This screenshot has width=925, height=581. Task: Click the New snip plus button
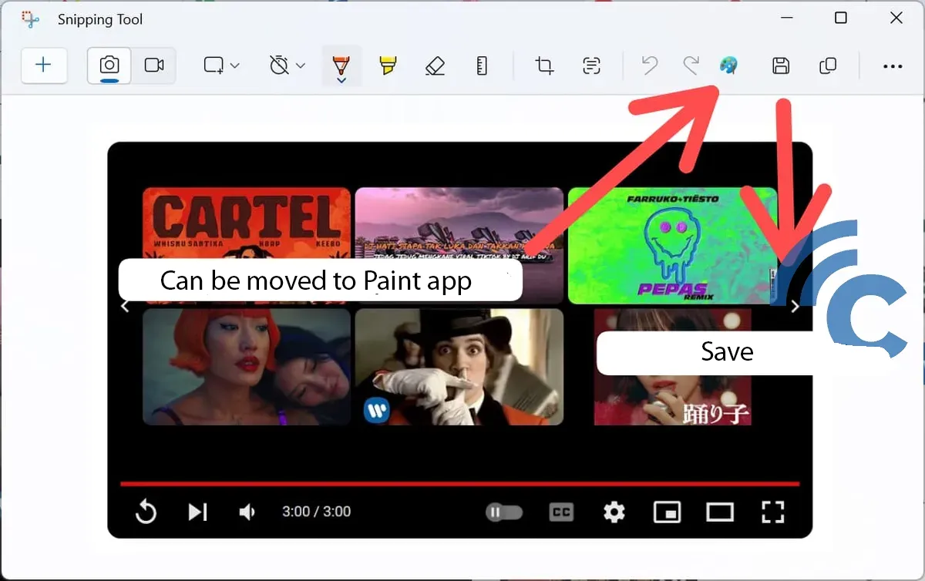(x=44, y=65)
